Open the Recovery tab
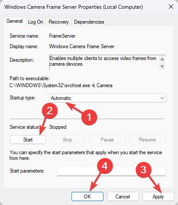 (x=59, y=22)
